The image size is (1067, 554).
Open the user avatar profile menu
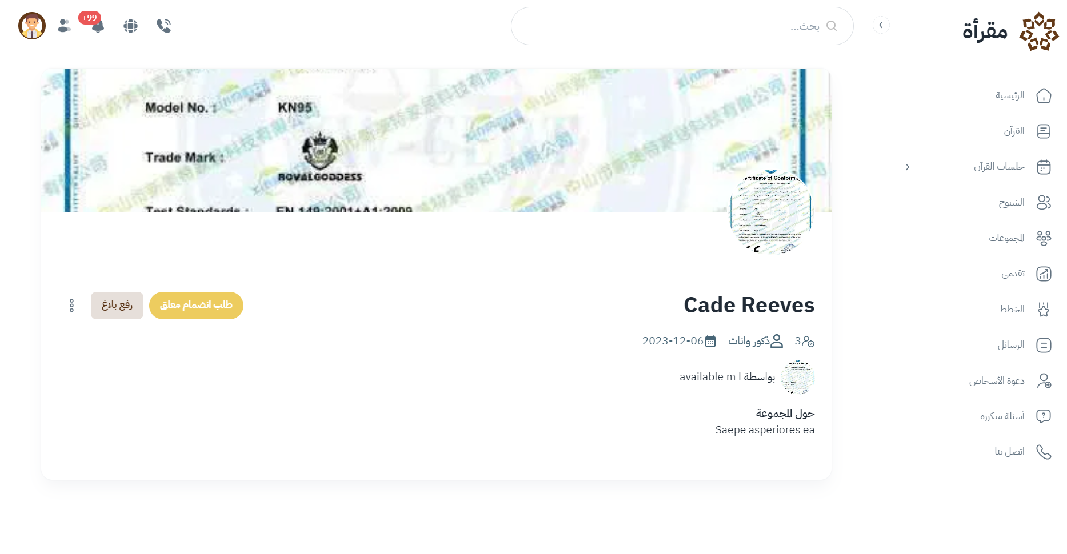(x=32, y=26)
